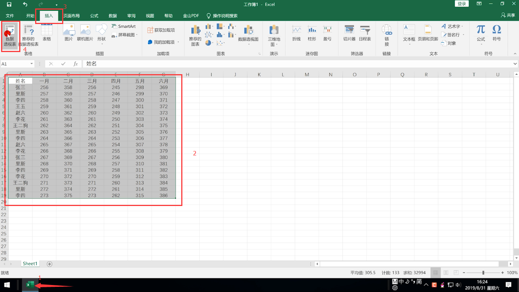This screenshot has height=292, width=519.
Task: Insert a 日程表 timeline filter
Action: pyautogui.click(x=365, y=33)
